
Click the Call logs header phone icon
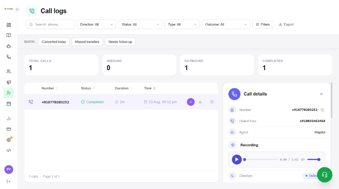(x=32, y=11)
